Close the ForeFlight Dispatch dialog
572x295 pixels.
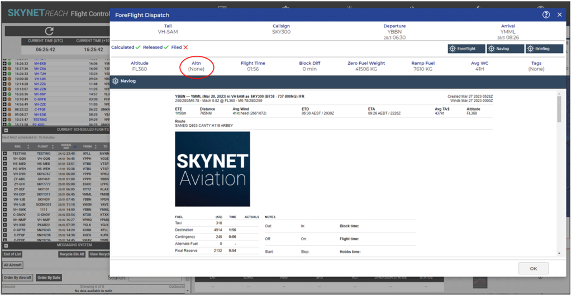coord(559,15)
